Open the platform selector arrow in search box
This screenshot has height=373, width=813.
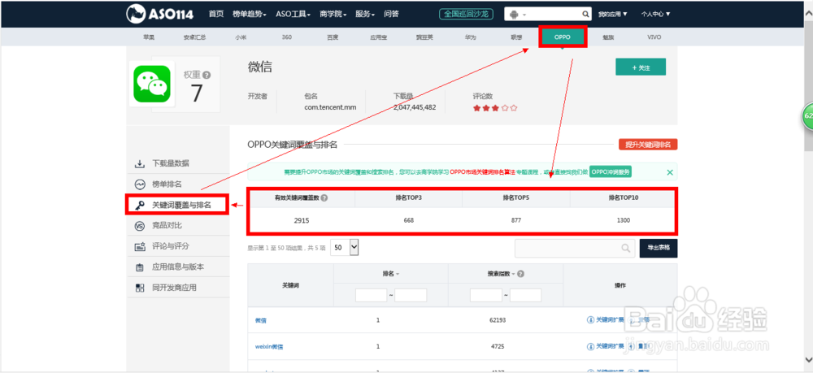[x=524, y=15]
